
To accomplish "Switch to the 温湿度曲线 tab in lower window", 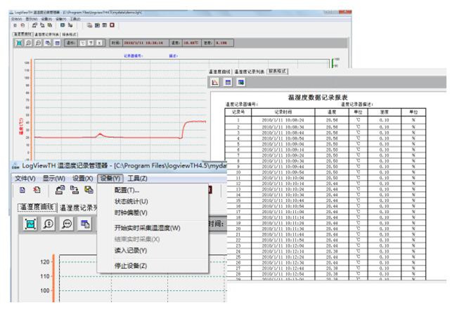I will tap(37, 207).
